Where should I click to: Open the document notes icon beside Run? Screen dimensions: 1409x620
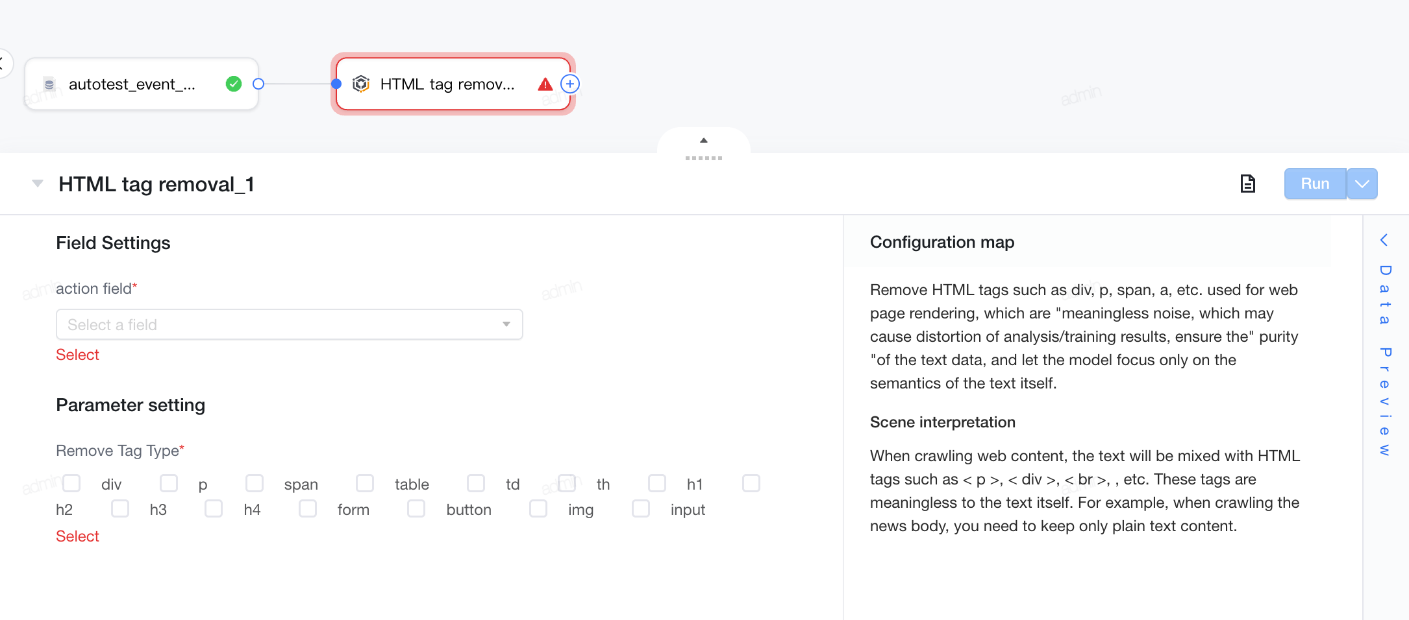(1247, 184)
